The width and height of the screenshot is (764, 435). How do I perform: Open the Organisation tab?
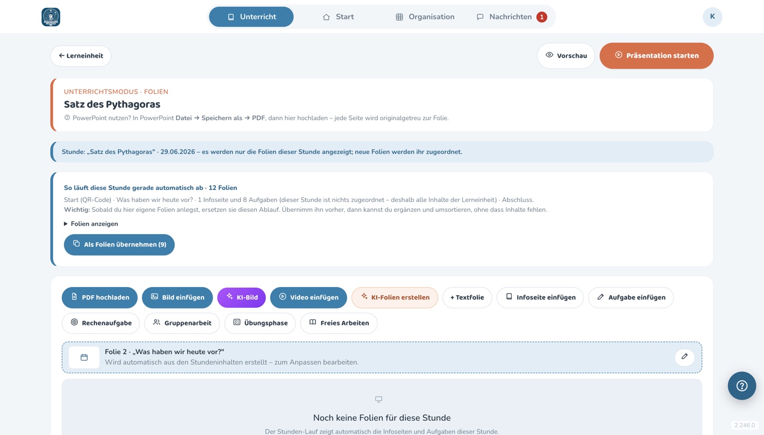[x=425, y=17]
